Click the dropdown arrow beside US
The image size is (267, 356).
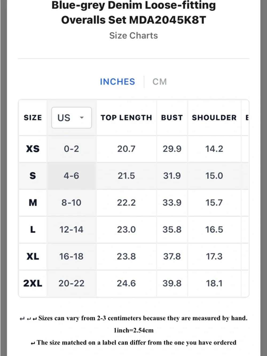[82, 118]
